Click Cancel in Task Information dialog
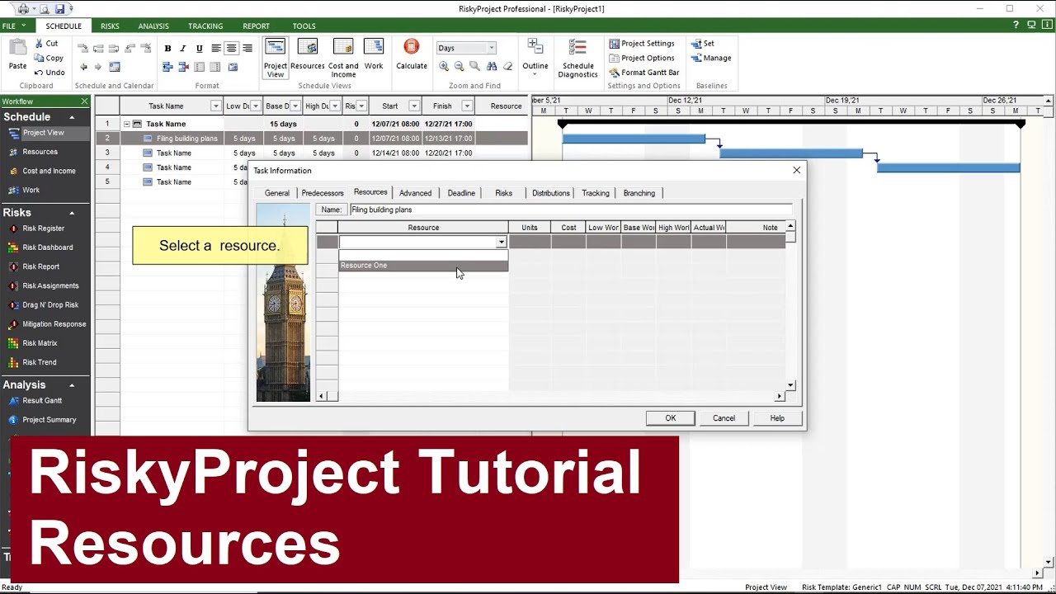This screenshot has width=1056, height=594. (x=724, y=418)
